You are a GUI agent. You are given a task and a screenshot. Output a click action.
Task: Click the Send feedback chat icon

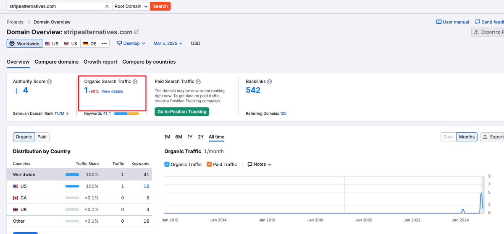[x=478, y=22]
